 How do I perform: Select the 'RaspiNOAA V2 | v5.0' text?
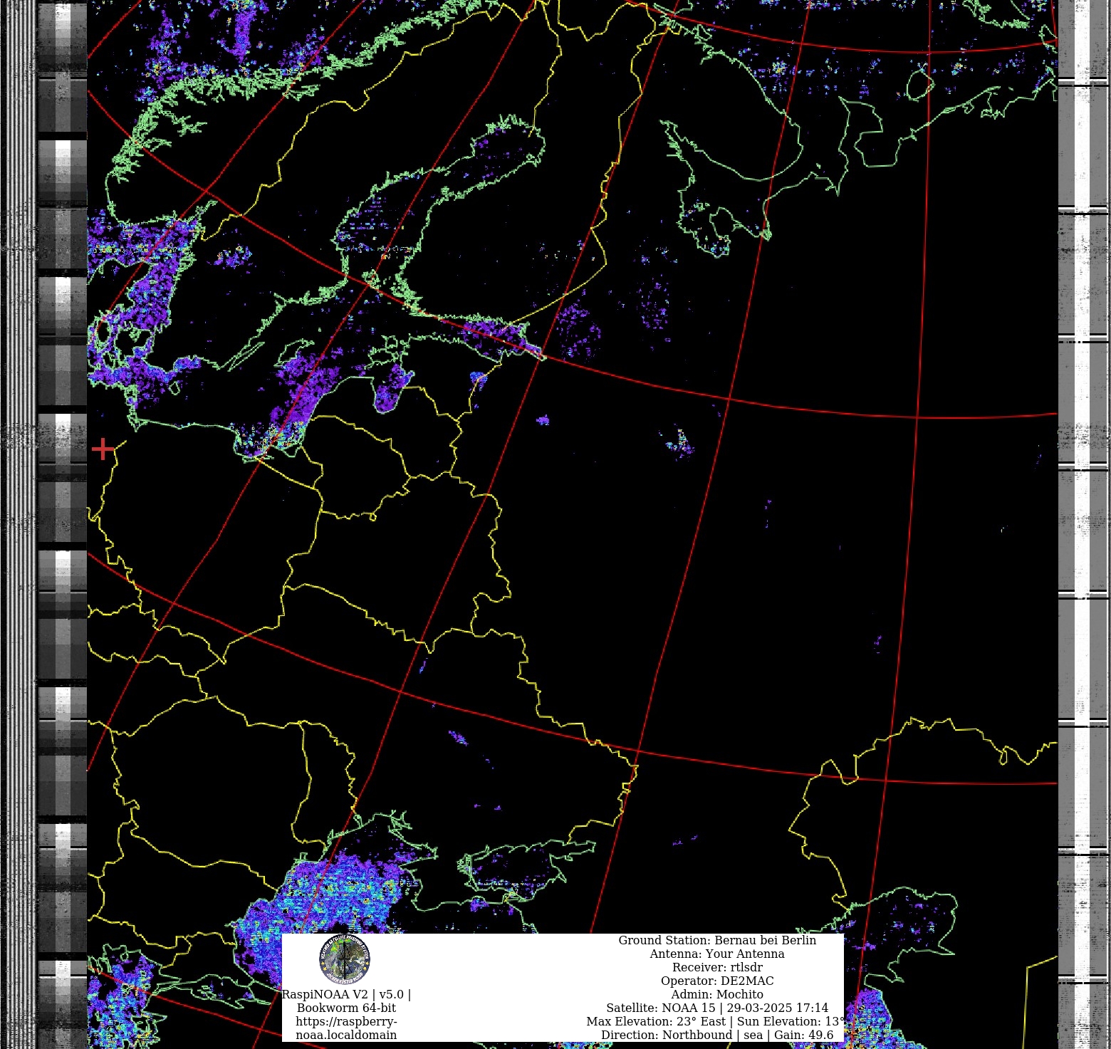[343, 994]
